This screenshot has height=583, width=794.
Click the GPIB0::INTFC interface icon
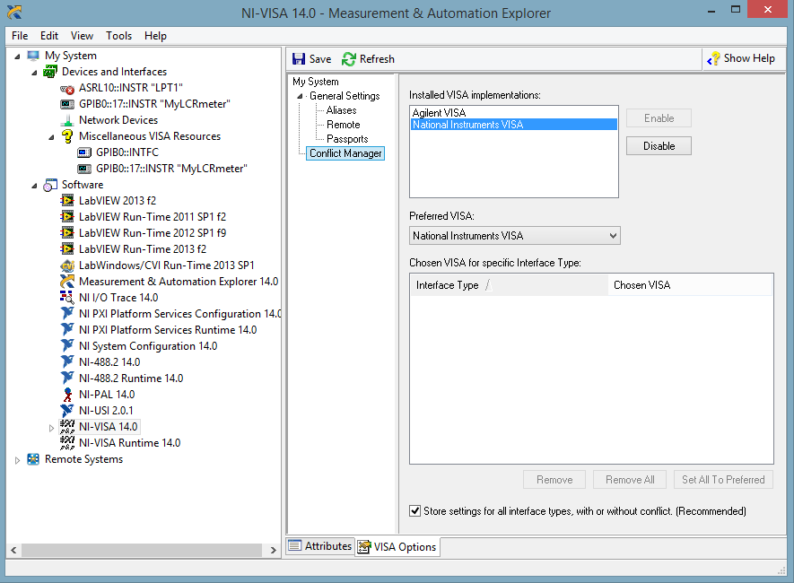84,152
